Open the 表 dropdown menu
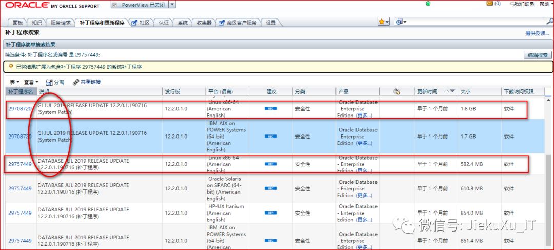This screenshot has width=554, height=250. point(14,82)
